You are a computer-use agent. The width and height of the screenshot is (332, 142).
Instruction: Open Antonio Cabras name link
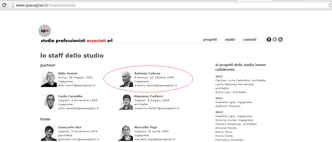(147, 73)
